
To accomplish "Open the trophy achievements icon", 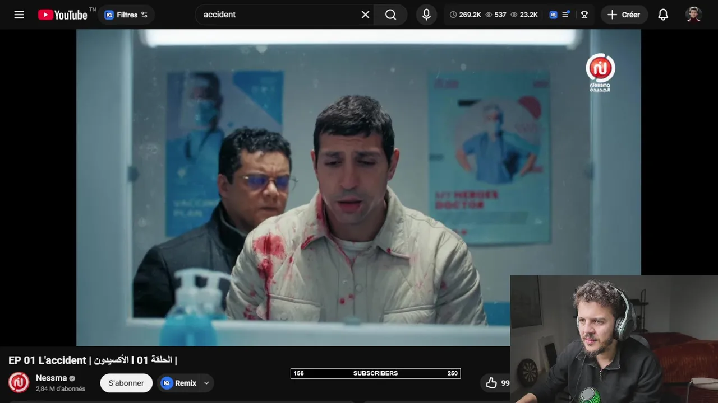I will pyautogui.click(x=584, y=15).
